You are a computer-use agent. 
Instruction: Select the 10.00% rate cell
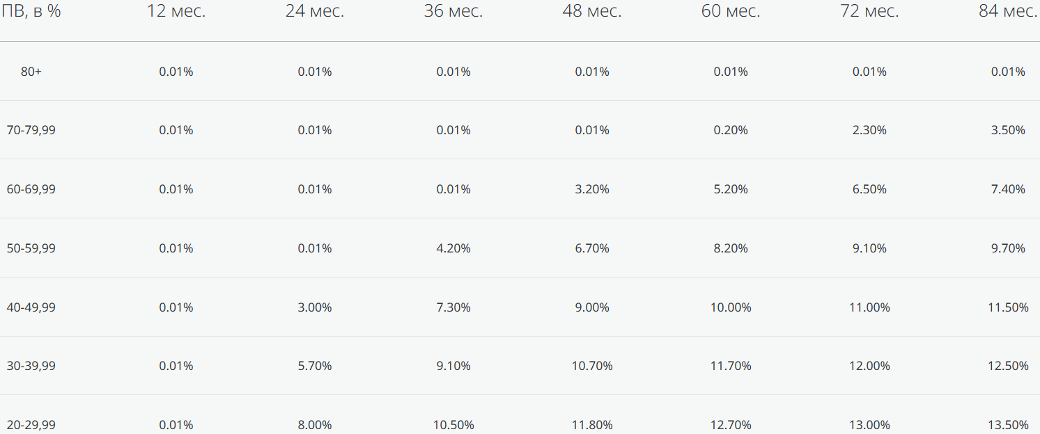click(731, 307)
